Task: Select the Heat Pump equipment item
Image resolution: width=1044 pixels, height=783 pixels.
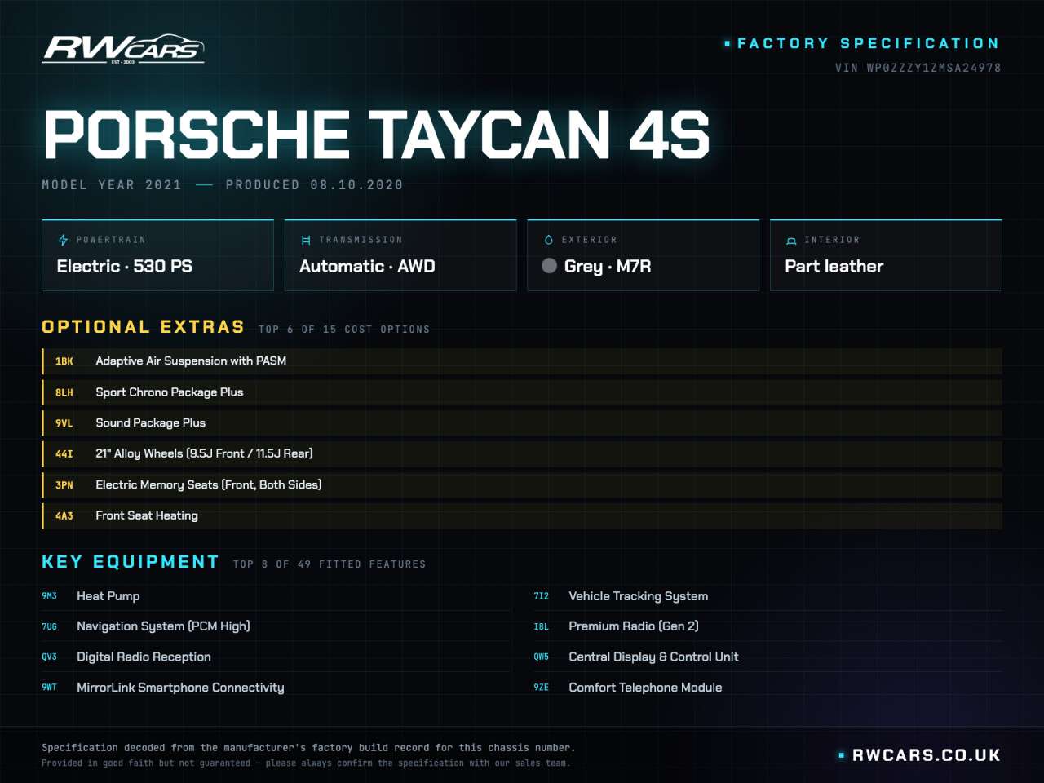Action: coord(276,596)
